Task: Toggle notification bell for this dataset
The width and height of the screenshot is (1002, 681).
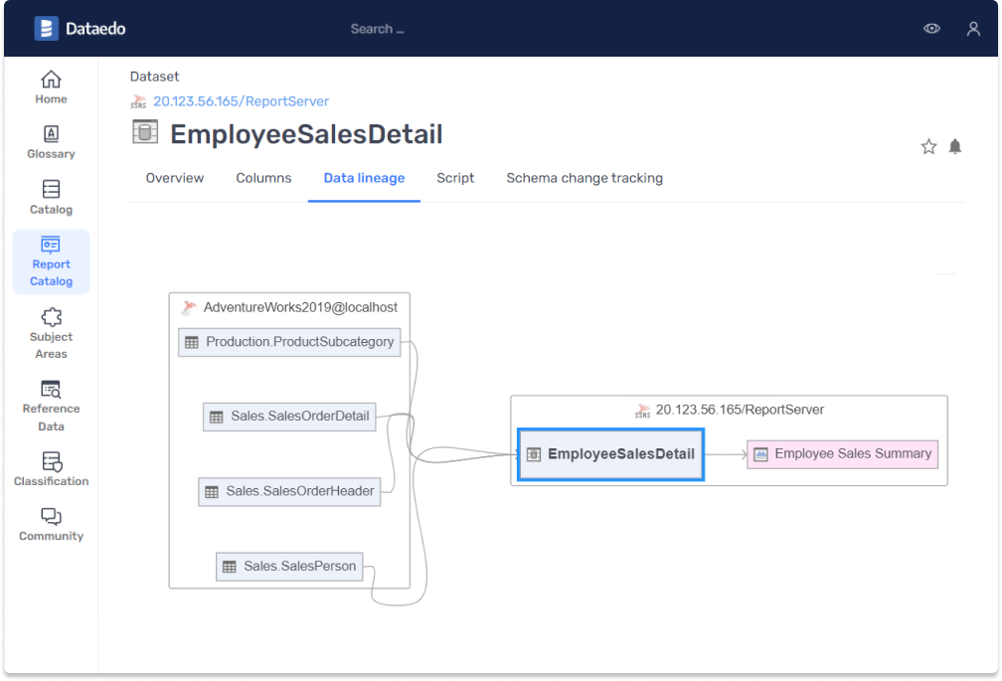Action: coord(955,147)
